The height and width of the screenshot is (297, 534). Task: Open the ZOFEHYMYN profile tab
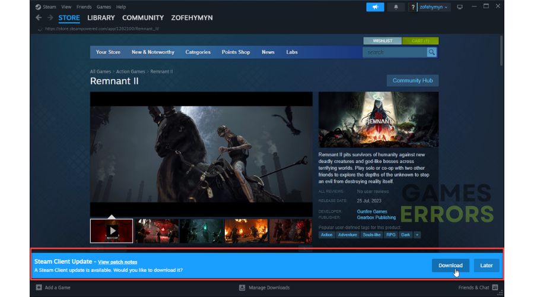pyautogui.click(x=192, y=18)
